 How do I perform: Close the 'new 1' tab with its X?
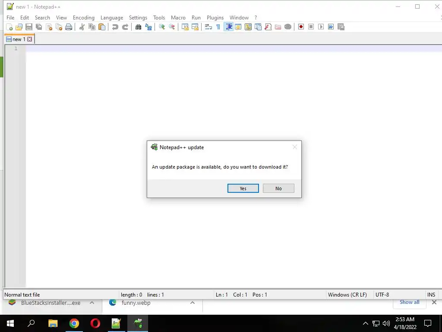click(x=30, y=39)
